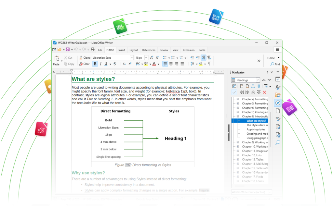Switch to the References tab
The image size is (333, 206).
(x=149, y=50)
